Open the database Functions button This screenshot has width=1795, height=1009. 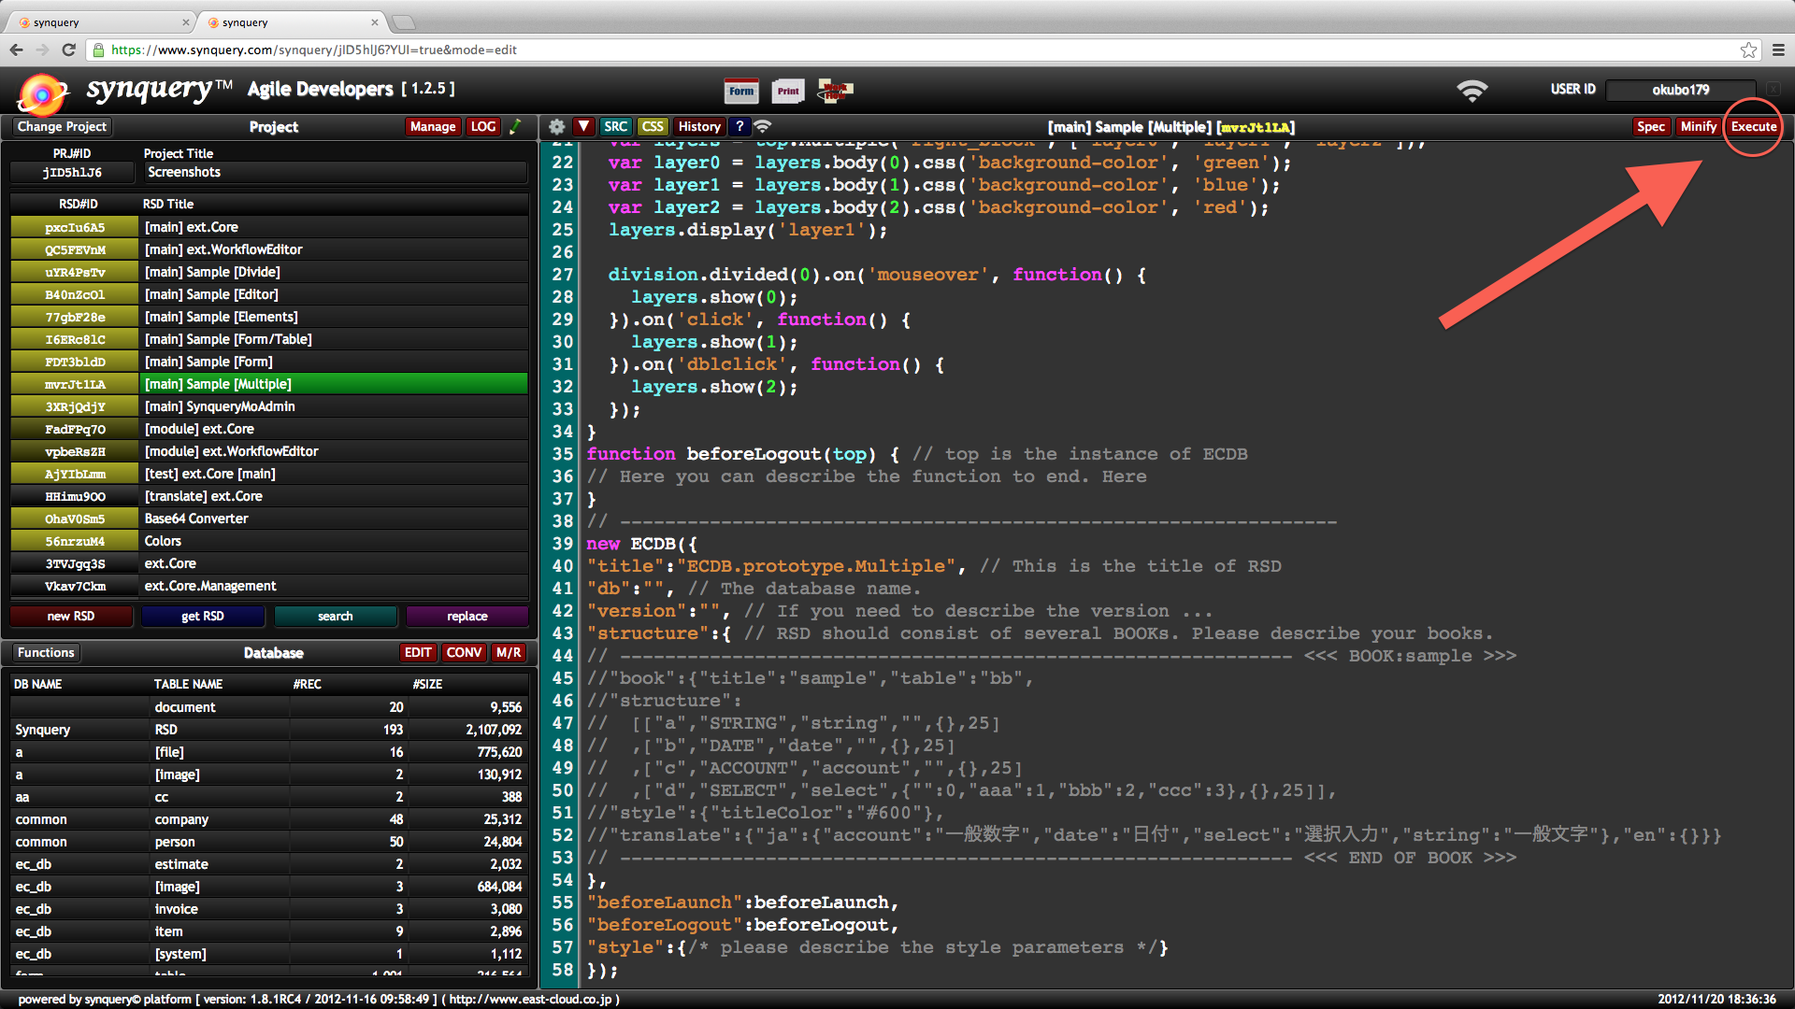coord(46,652)
